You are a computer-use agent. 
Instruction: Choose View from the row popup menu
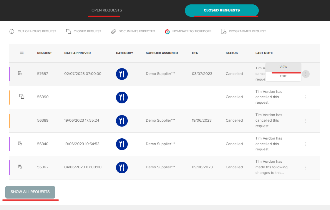[283, 67]
